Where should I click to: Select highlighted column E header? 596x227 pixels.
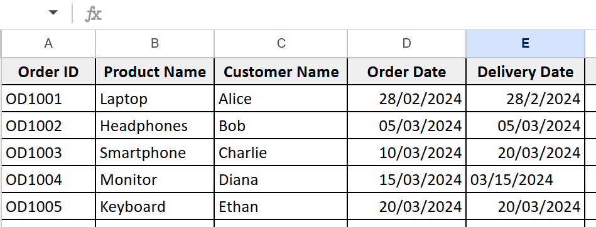tap(525, 44)
